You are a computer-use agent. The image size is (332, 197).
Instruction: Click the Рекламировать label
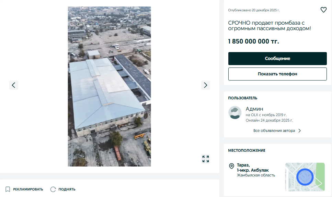(x=28, y=189)
